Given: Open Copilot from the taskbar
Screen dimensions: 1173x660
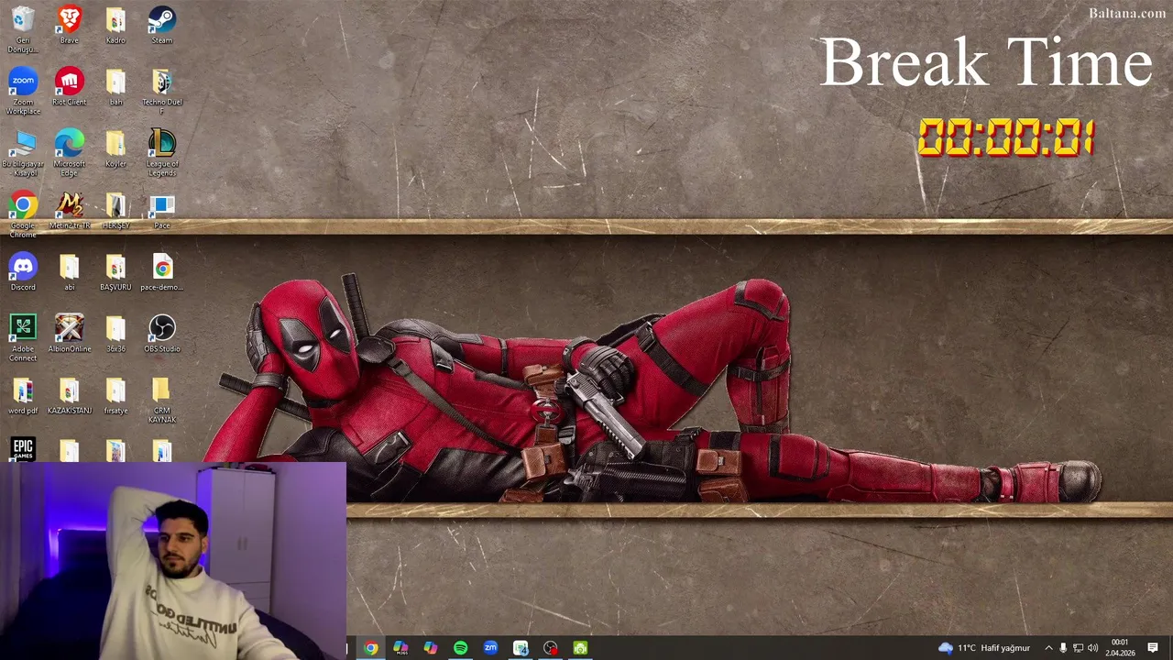Looking at the screenshot, I should click(431, 648).
